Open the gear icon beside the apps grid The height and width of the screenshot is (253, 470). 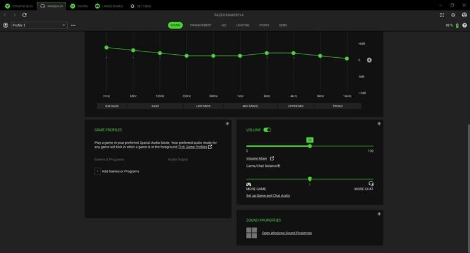pyautogui.click(x=453, y=15)
